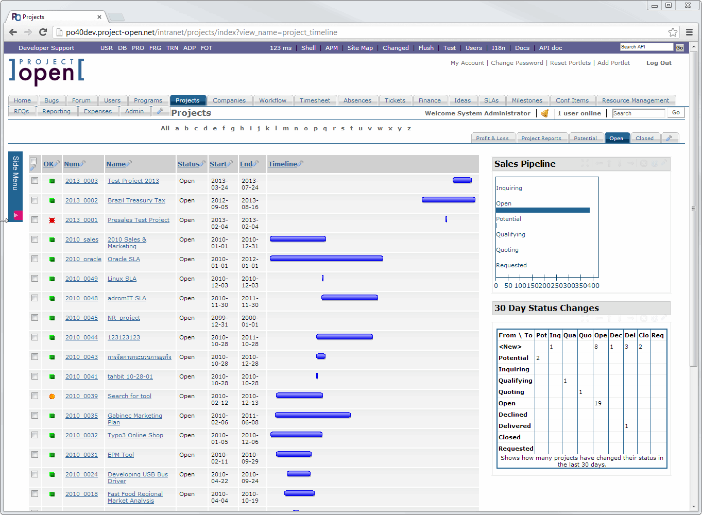This screenshot has height=515, width=702.
Task: Click the Open bar in Sales Pipeline chart
Action: coord(542,210)
